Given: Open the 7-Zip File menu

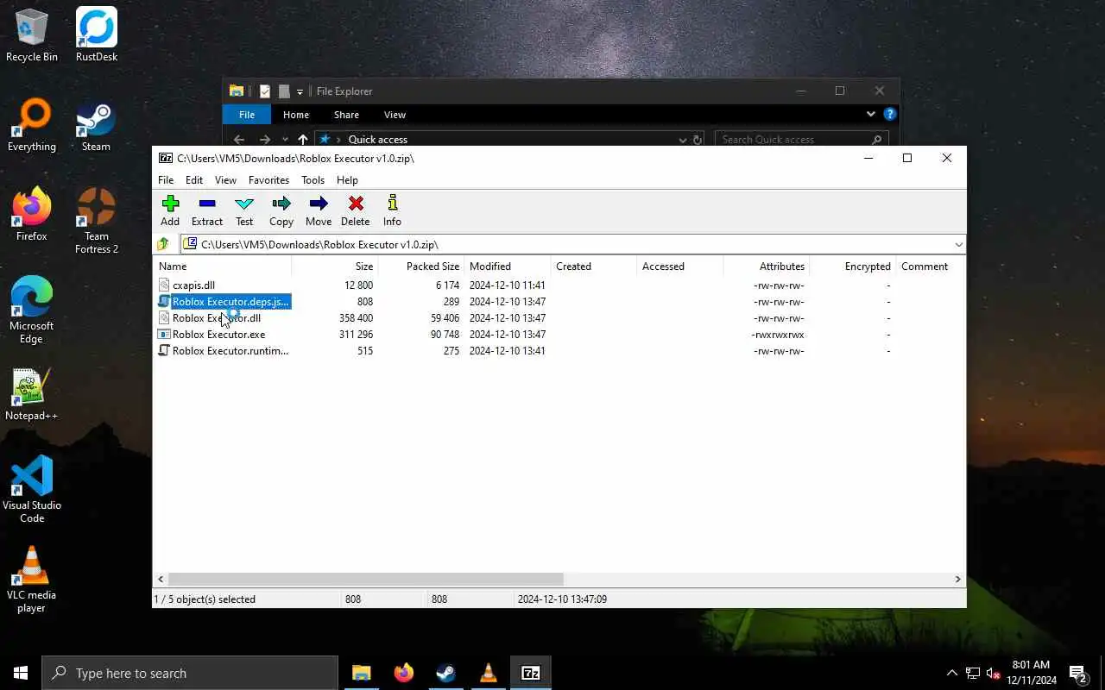Looking at the screenshot, I should pyautogui.click(x=166, y=180).
